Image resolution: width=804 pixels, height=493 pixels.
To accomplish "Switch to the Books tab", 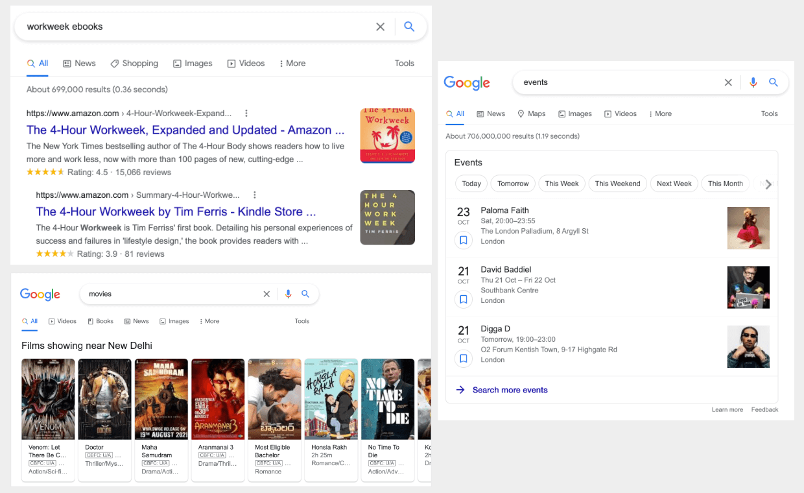I will (x=100, y=321).
